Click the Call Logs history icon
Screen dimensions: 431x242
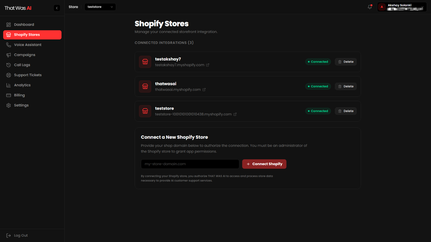tap(9, 65)
